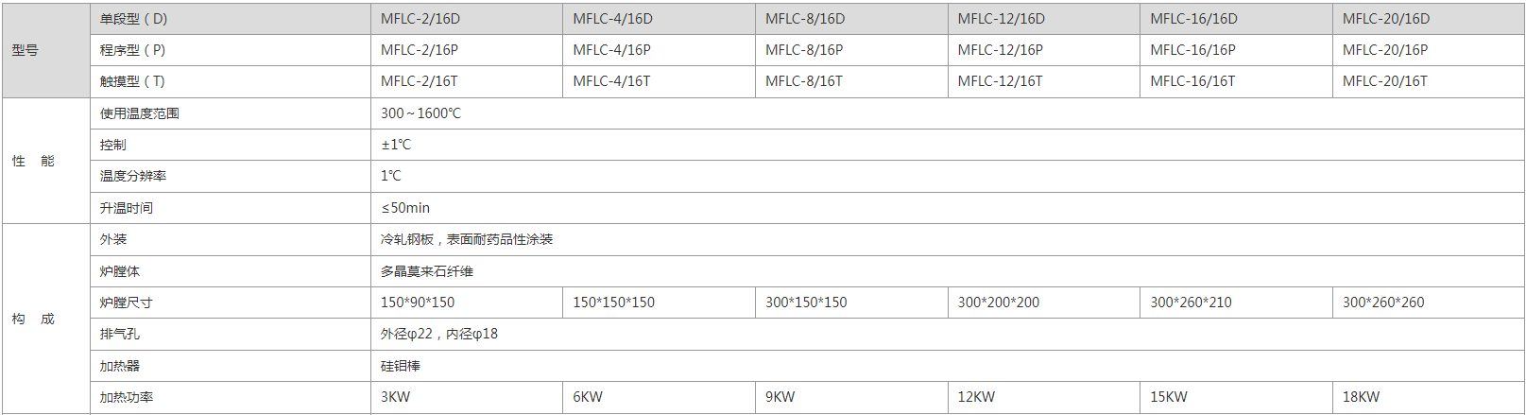Screen dimensions: 1526x415
Task: Click the 使用温度范围 row label
Action: tap(140, 113)
